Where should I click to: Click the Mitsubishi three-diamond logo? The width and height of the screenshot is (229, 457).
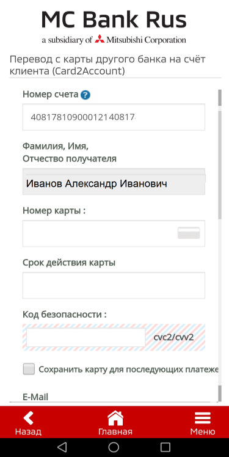[100, 39]
